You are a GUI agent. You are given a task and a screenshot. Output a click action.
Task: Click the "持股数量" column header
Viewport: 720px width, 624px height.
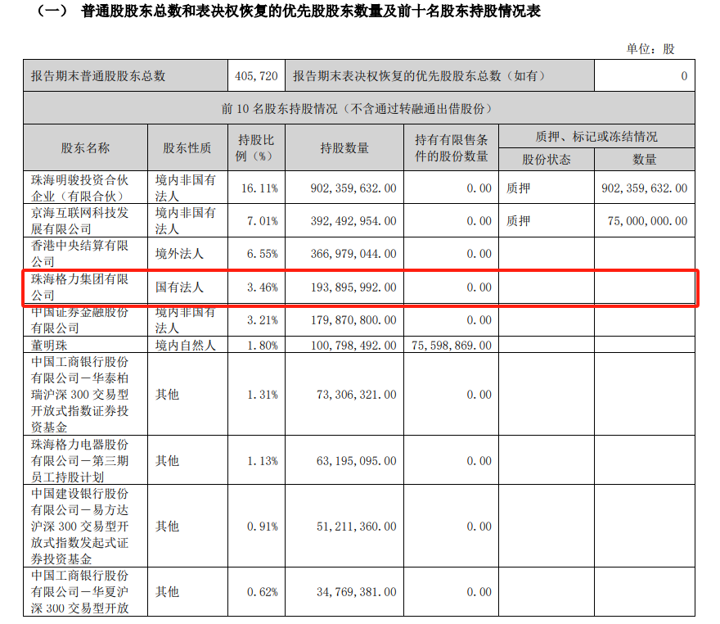344,148
